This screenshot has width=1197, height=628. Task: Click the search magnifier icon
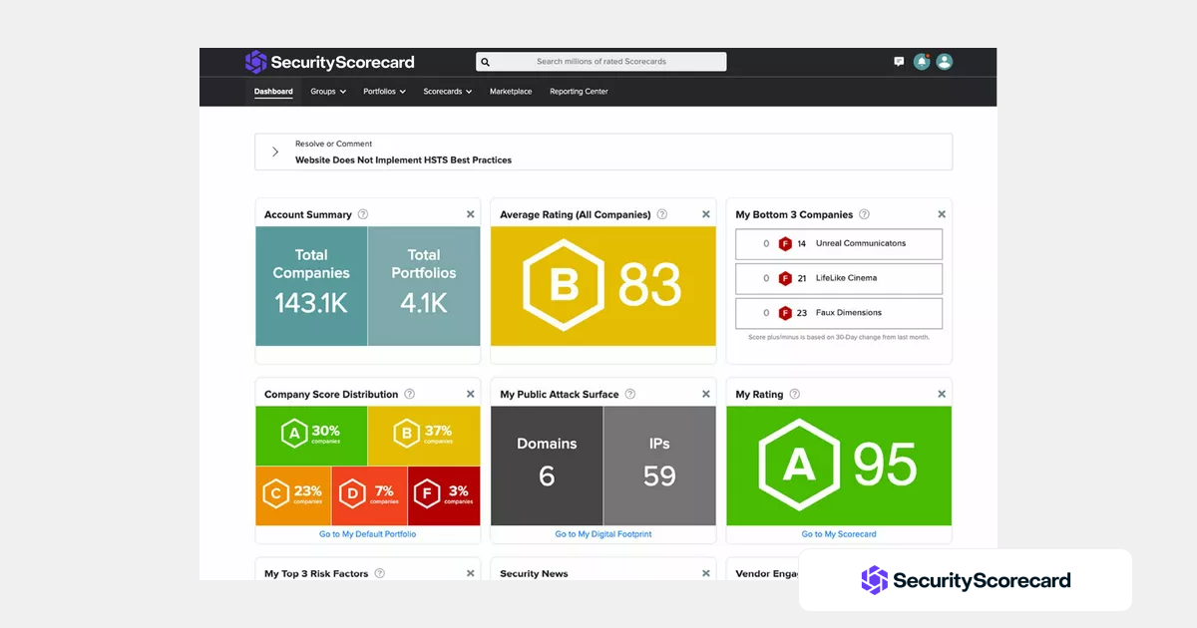486,62
